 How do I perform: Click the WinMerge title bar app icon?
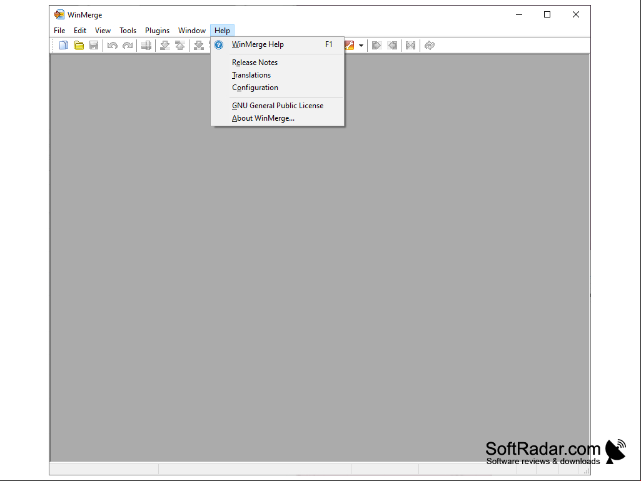59,15
